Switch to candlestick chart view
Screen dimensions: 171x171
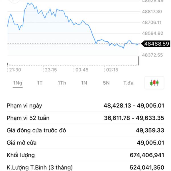(154, 83)
